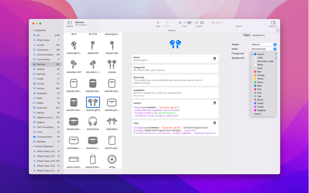Choose Clear in the Foreground color menu
The height and width of the screenshot is (193, 309).
click(263, 68)
